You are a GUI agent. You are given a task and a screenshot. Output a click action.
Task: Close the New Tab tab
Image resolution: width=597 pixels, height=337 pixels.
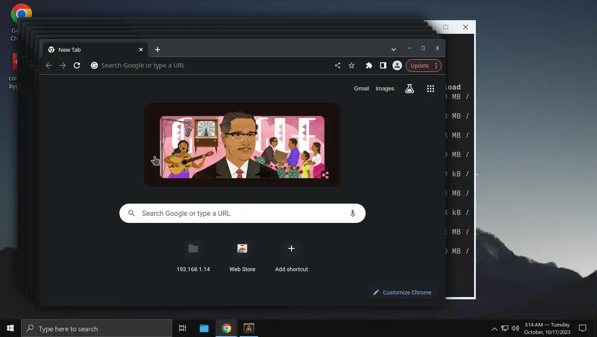pos(141,50)
